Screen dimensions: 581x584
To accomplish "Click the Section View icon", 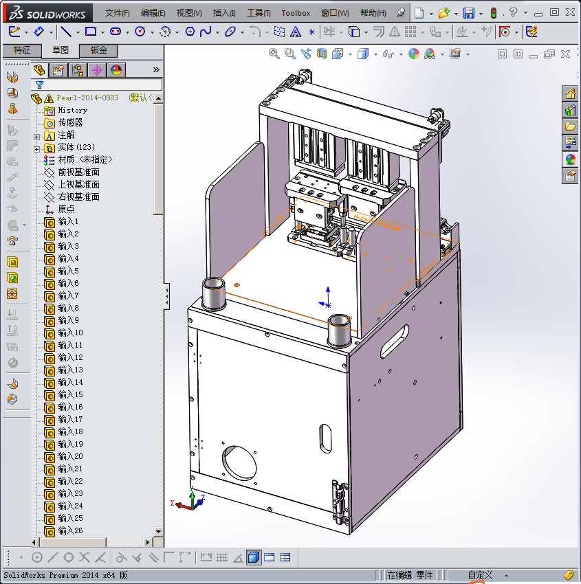I will point(322,54).
